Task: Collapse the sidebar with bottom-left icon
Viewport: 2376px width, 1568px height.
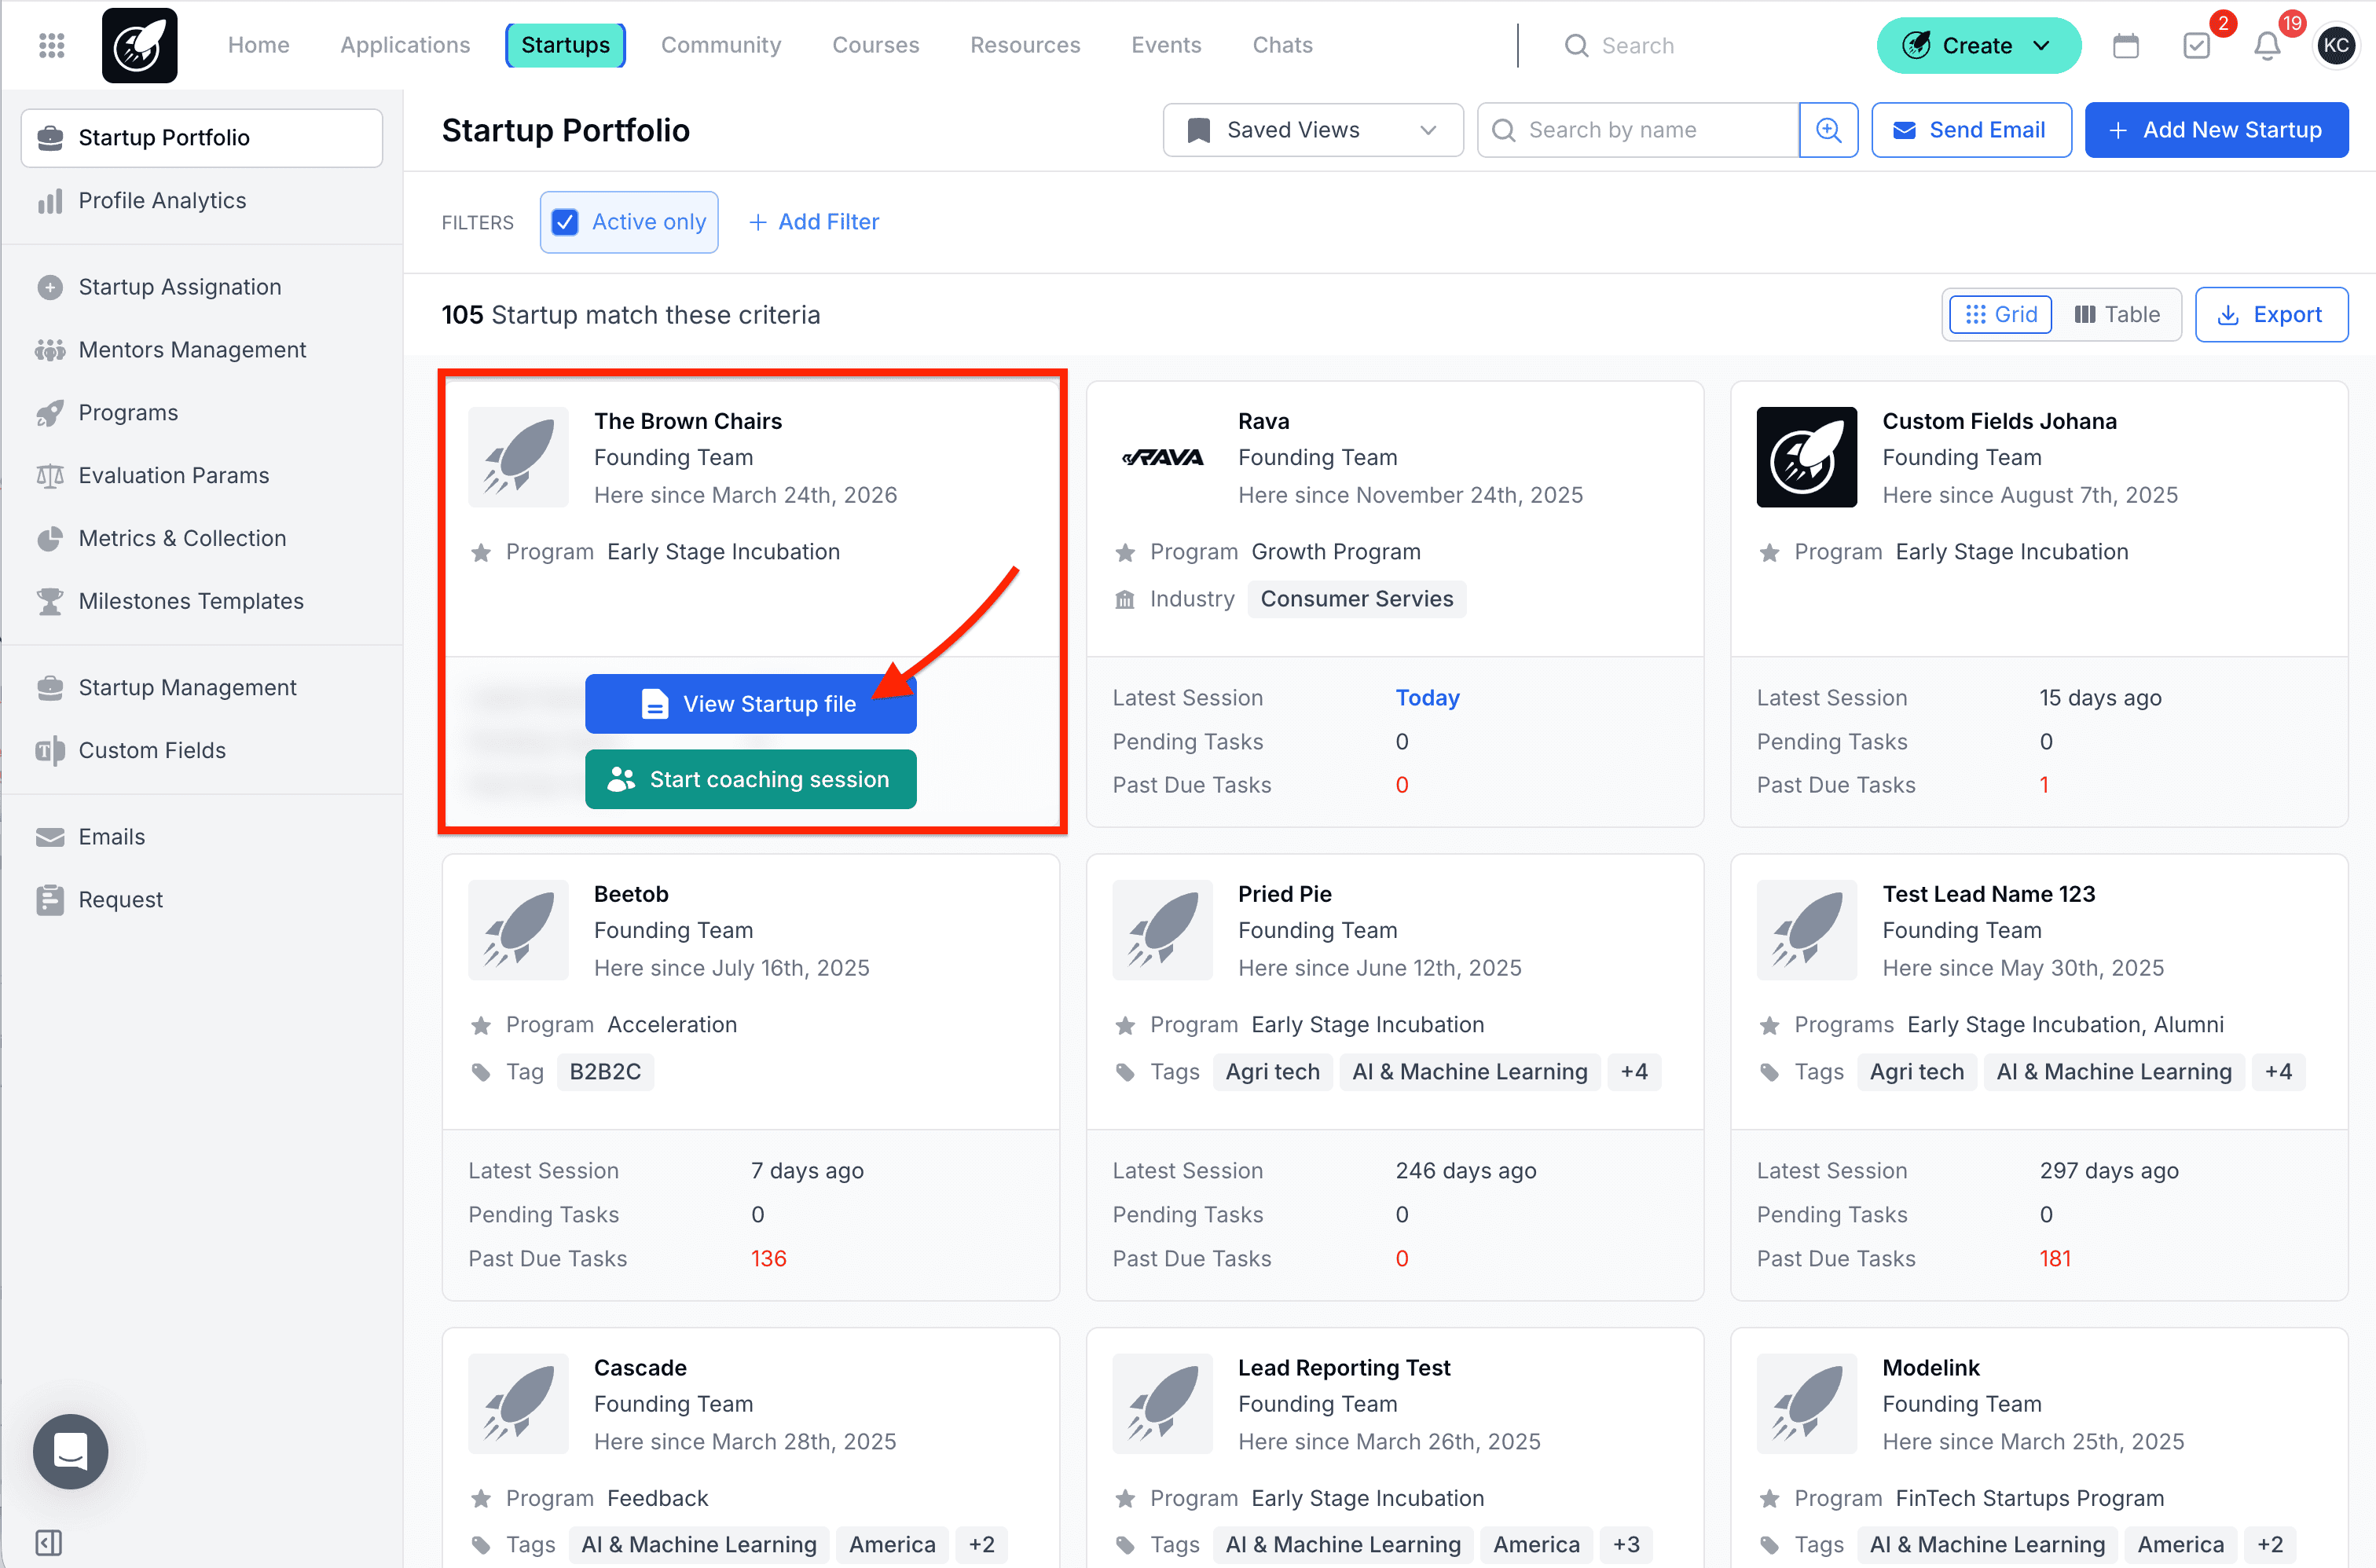Action: pos(48,1542)
